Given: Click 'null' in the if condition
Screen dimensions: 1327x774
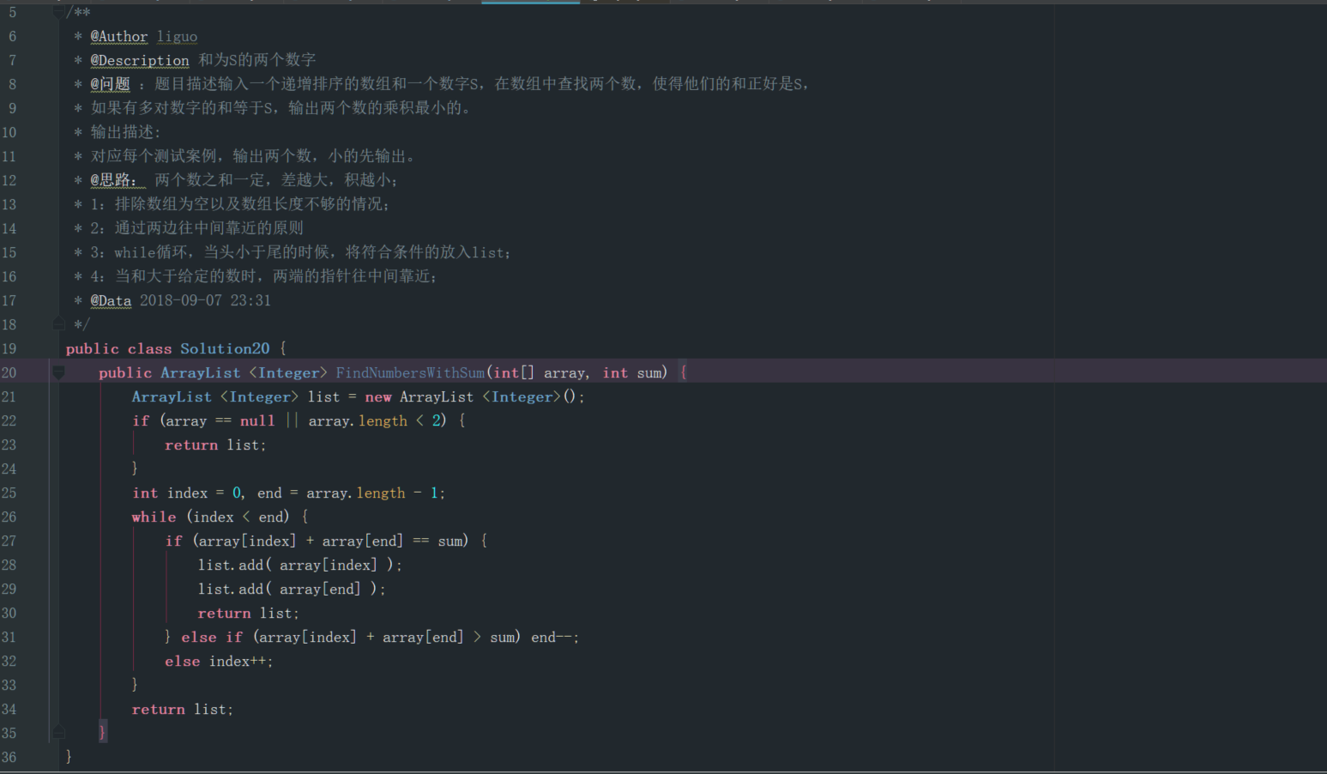Looking at the screenshot, I should click(x=257, y=420).
